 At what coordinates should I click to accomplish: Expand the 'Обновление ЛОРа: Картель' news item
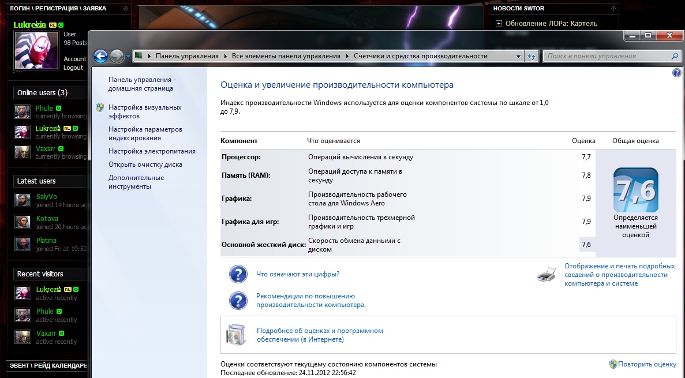(x=499, y=24)
